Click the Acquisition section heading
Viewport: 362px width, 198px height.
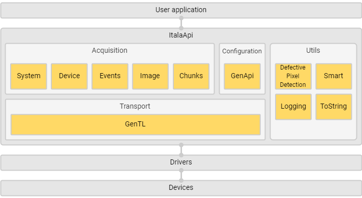coord(109,50)
